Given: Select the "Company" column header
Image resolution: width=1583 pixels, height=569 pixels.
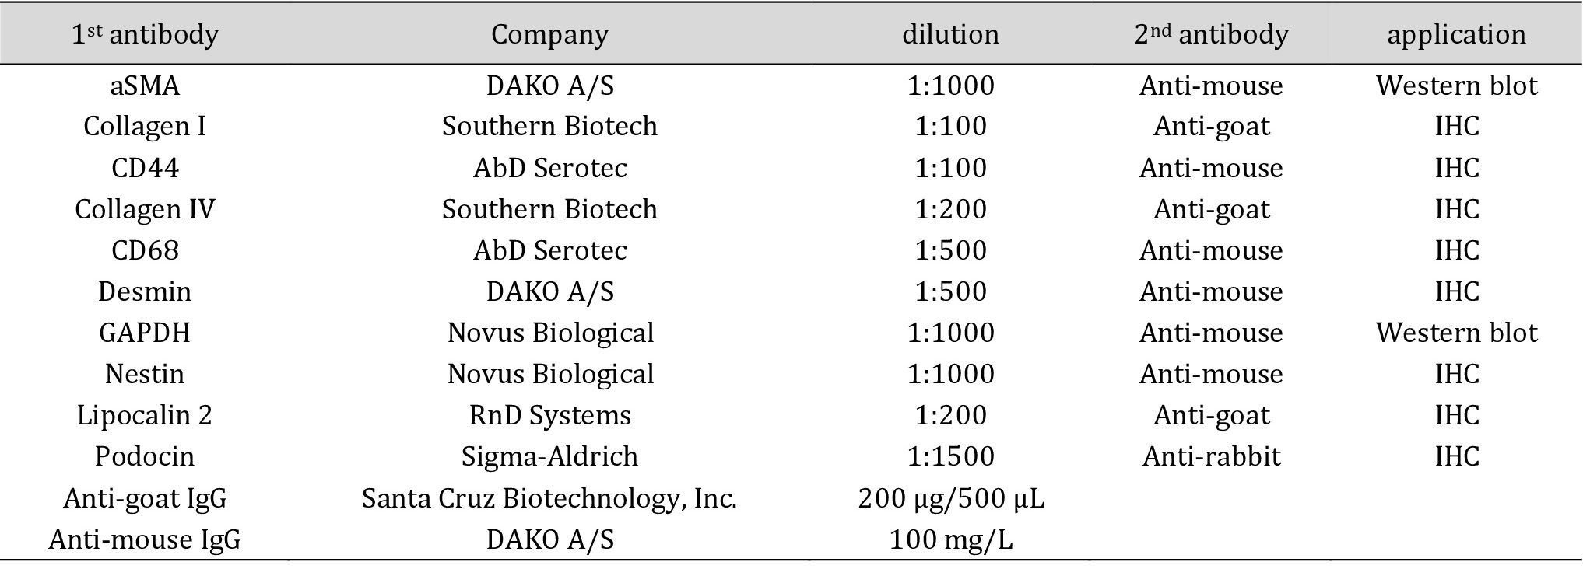Looking at the screenshot, I should click(549, 35).
